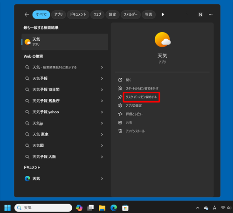This screenshot has width=233, height=213.
Task: Click the unpin from Start icon
Action: [120, 89]
